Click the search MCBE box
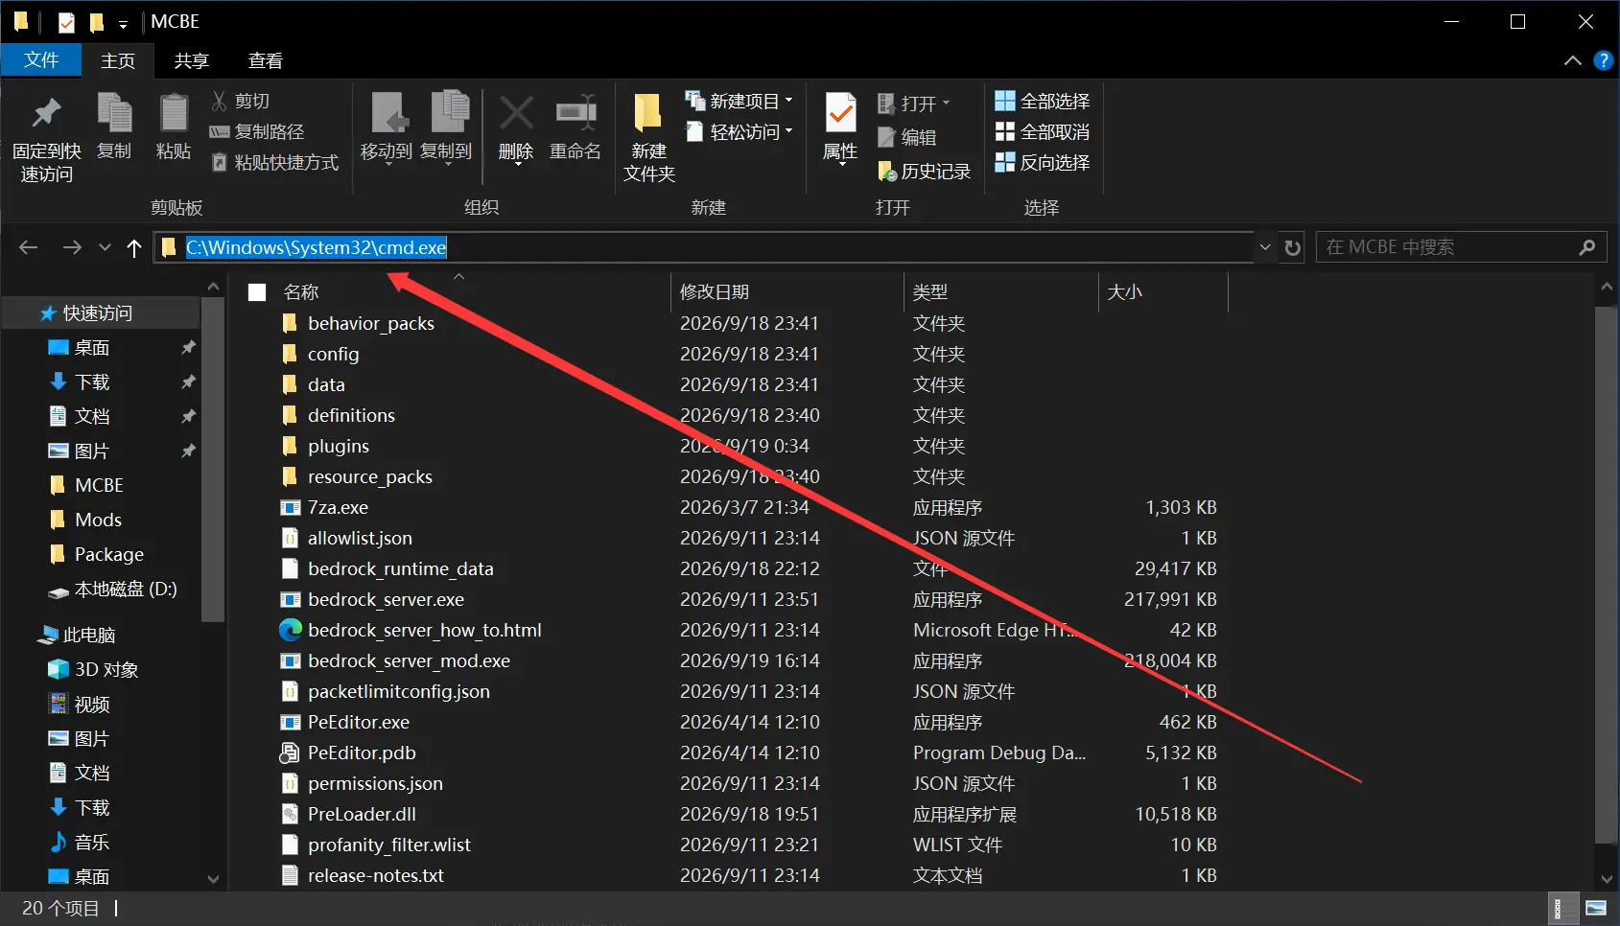1620x926 pixels. [1461, 247]
